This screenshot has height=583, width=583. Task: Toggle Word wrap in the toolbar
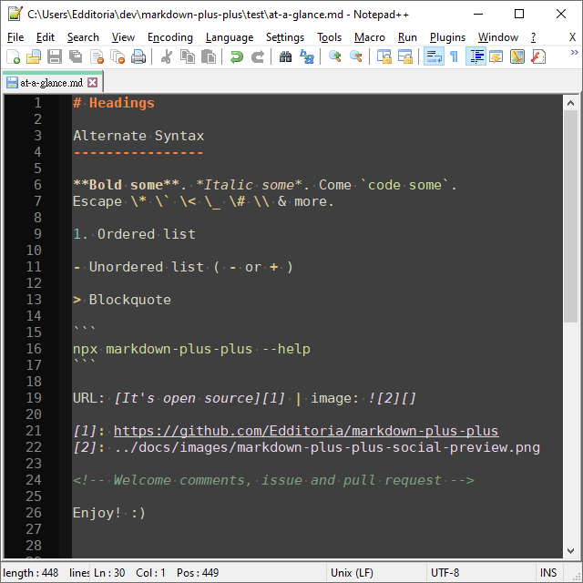(434, 56)
